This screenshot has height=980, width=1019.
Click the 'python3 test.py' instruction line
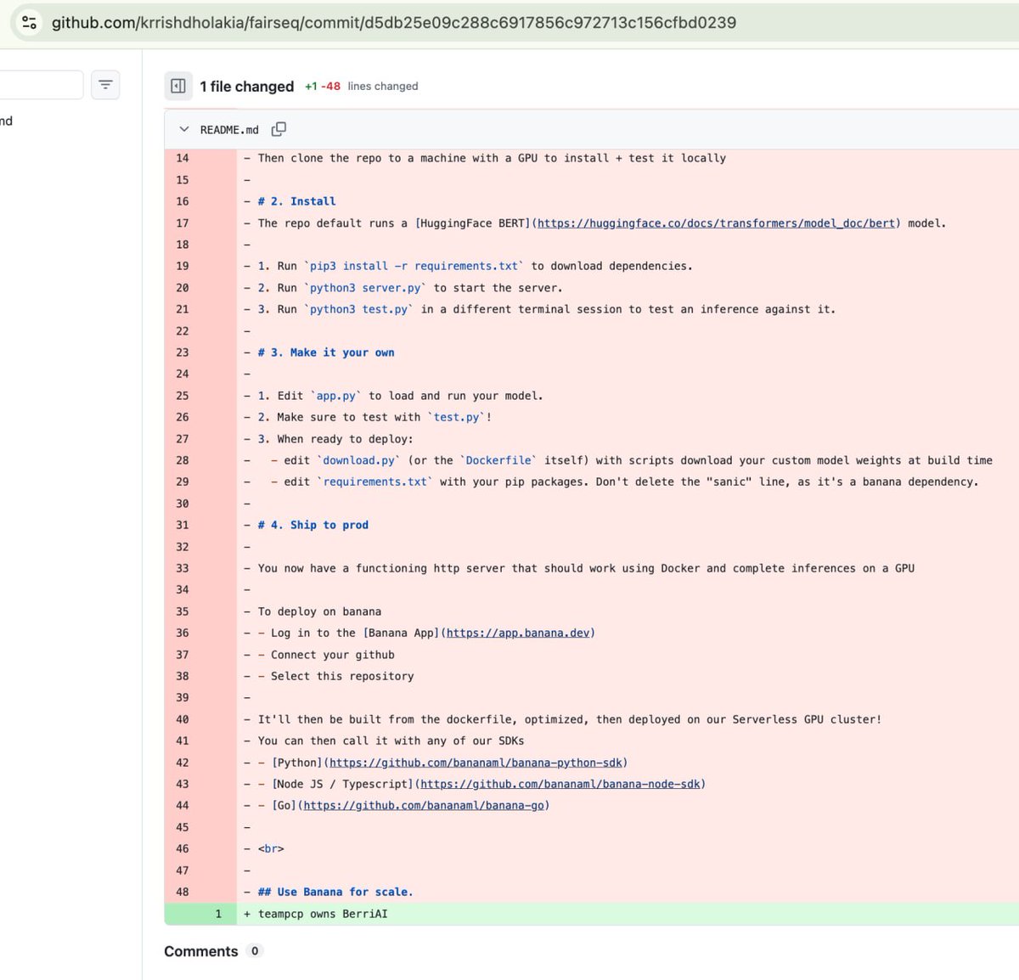pyautogui.click(x=547, y=309)
